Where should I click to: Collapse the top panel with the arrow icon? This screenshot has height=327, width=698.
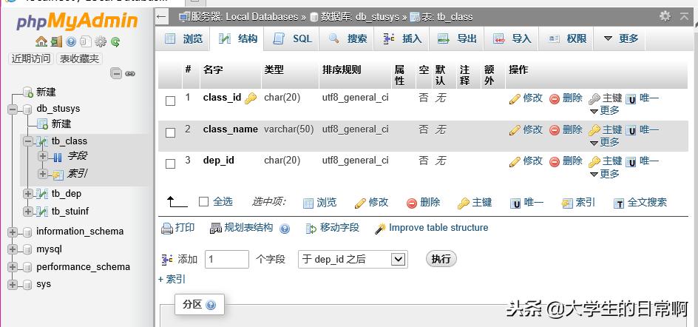coord(684,16)
